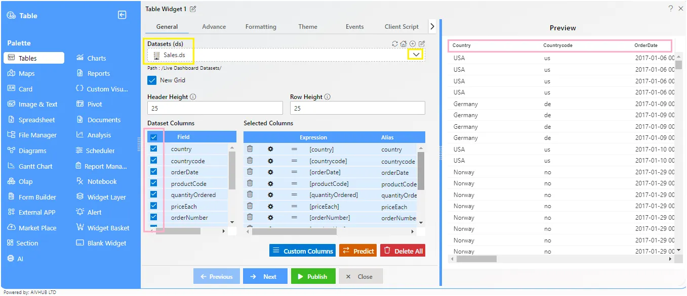Image resolution: width=687 pixels, height=296 pixels.
Task: Click the Row Height input field
Action: (357, 108)
